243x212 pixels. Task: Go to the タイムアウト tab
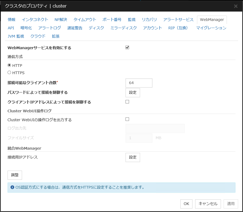(x=85, y=20)
